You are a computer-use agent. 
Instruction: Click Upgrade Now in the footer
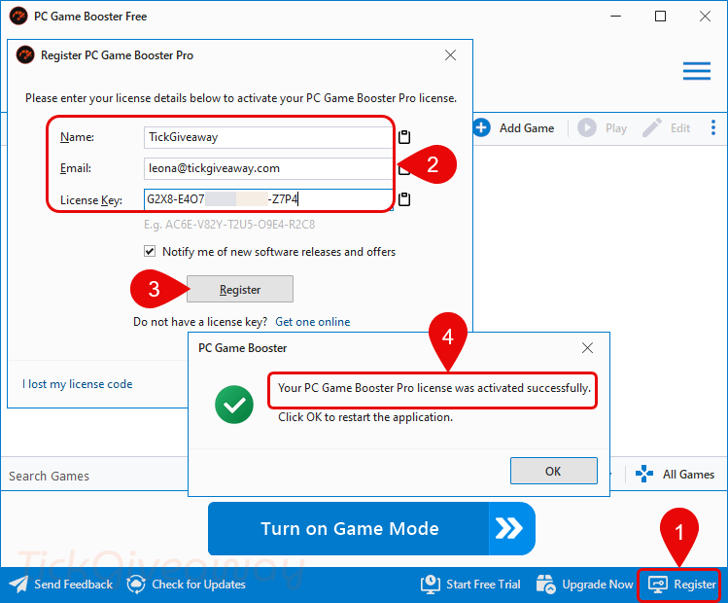click(x=584, y=585)
